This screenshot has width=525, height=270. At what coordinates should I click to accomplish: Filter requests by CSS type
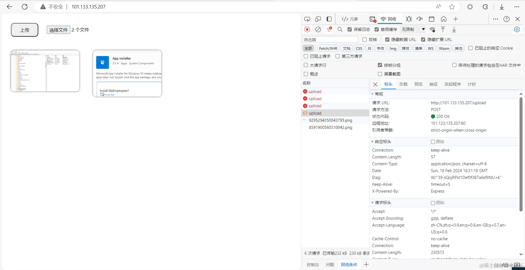pyautogui.click(x=359, y=48)
